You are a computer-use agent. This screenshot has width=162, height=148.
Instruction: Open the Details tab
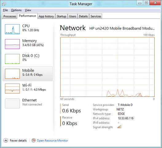tap(83, 16)
